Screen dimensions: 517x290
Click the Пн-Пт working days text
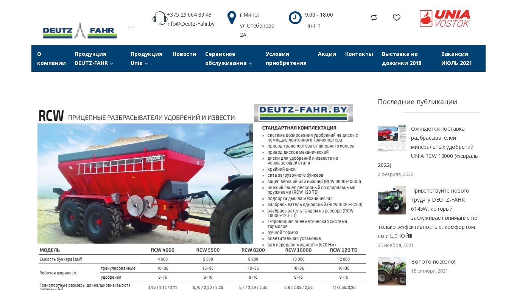click(x=313, y=26)
